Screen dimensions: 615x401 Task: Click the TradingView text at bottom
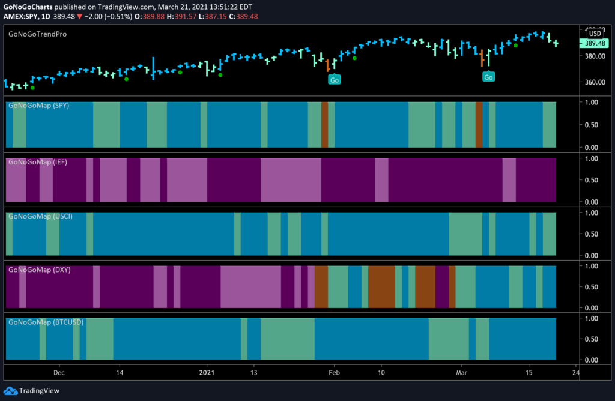39,391
